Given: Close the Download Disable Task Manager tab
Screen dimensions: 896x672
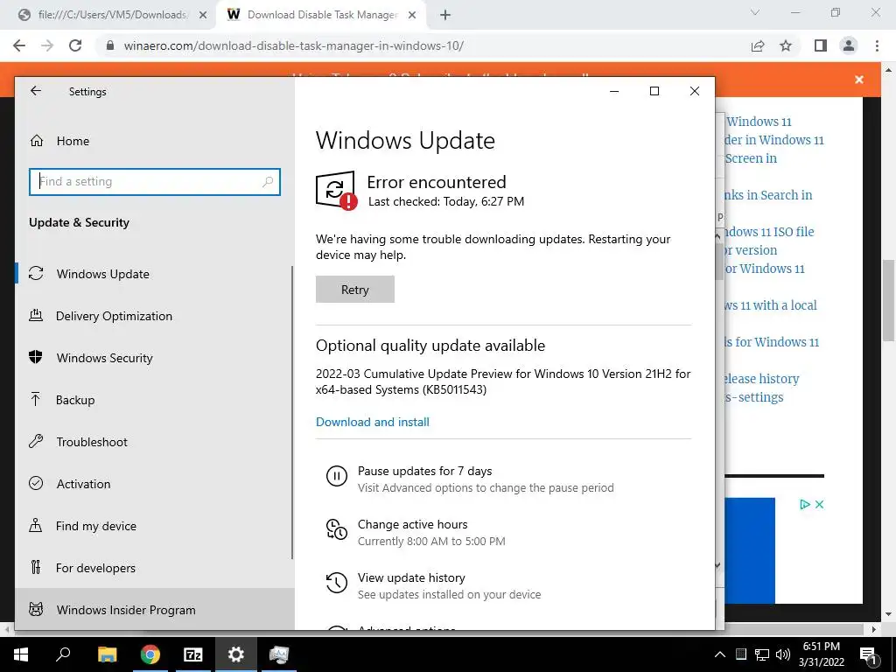Looking at the screenshot, I should coord(412,15).
